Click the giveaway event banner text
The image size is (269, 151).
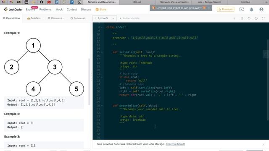179,8
